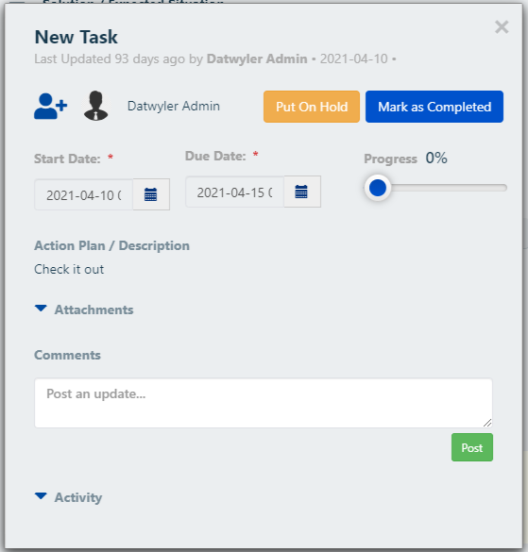
Task: Click the Activity section label
Action: tap(78, 497)
